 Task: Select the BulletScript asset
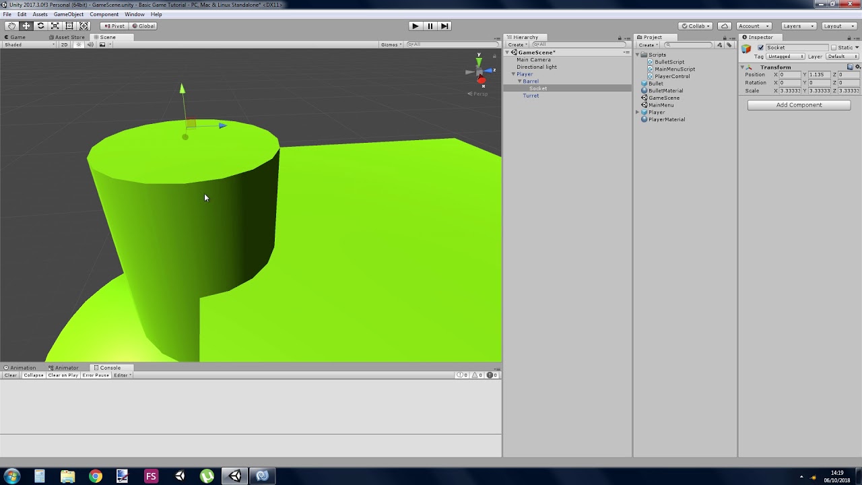point(669,62)
